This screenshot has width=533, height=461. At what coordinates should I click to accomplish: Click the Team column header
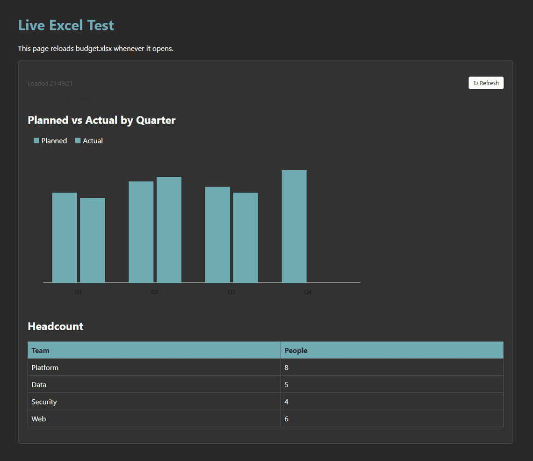tap(154, 350)
